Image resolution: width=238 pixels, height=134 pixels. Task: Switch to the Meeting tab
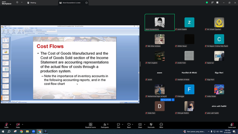click(x=32, y=3)
